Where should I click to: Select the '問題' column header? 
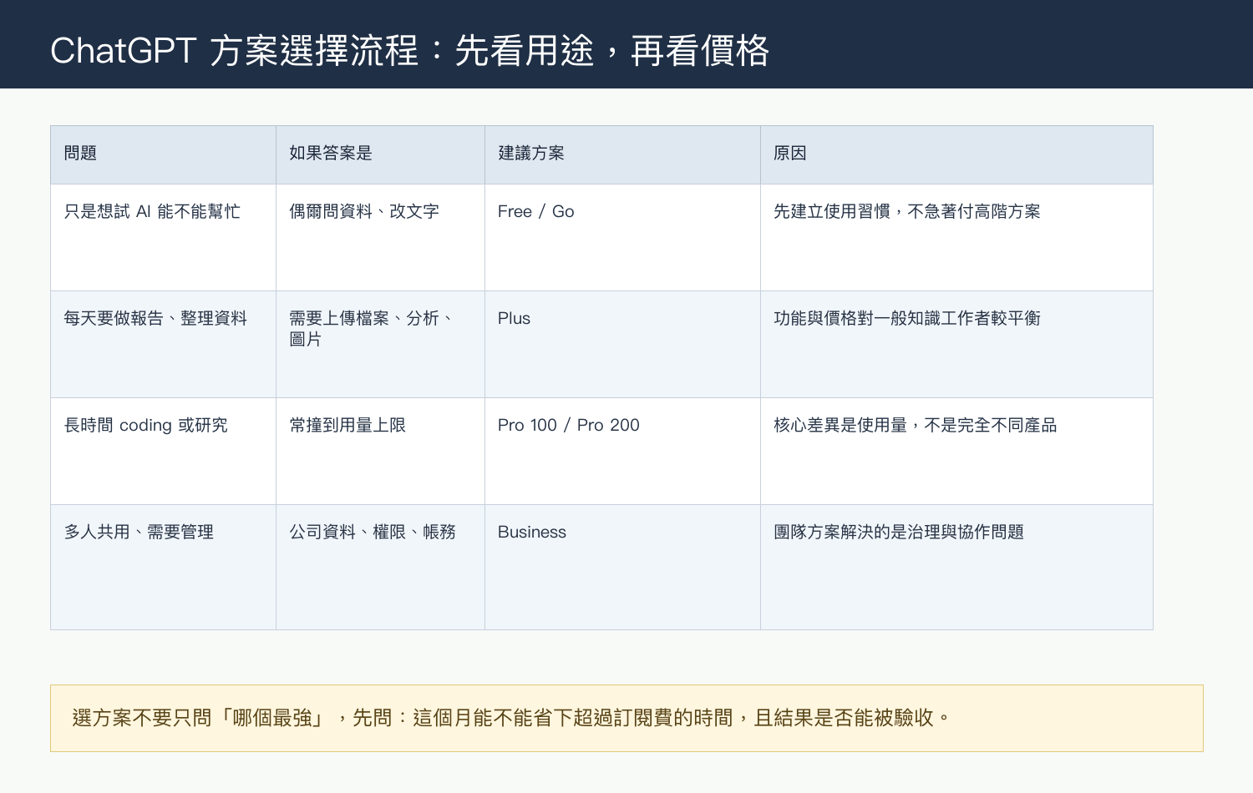pyautogui.click(x=163, y=154)
